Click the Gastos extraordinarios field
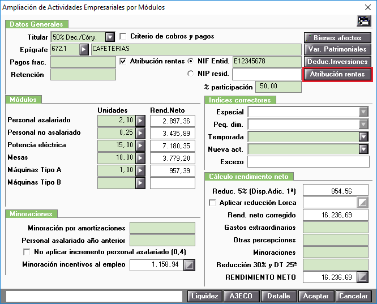 (336, 228)
